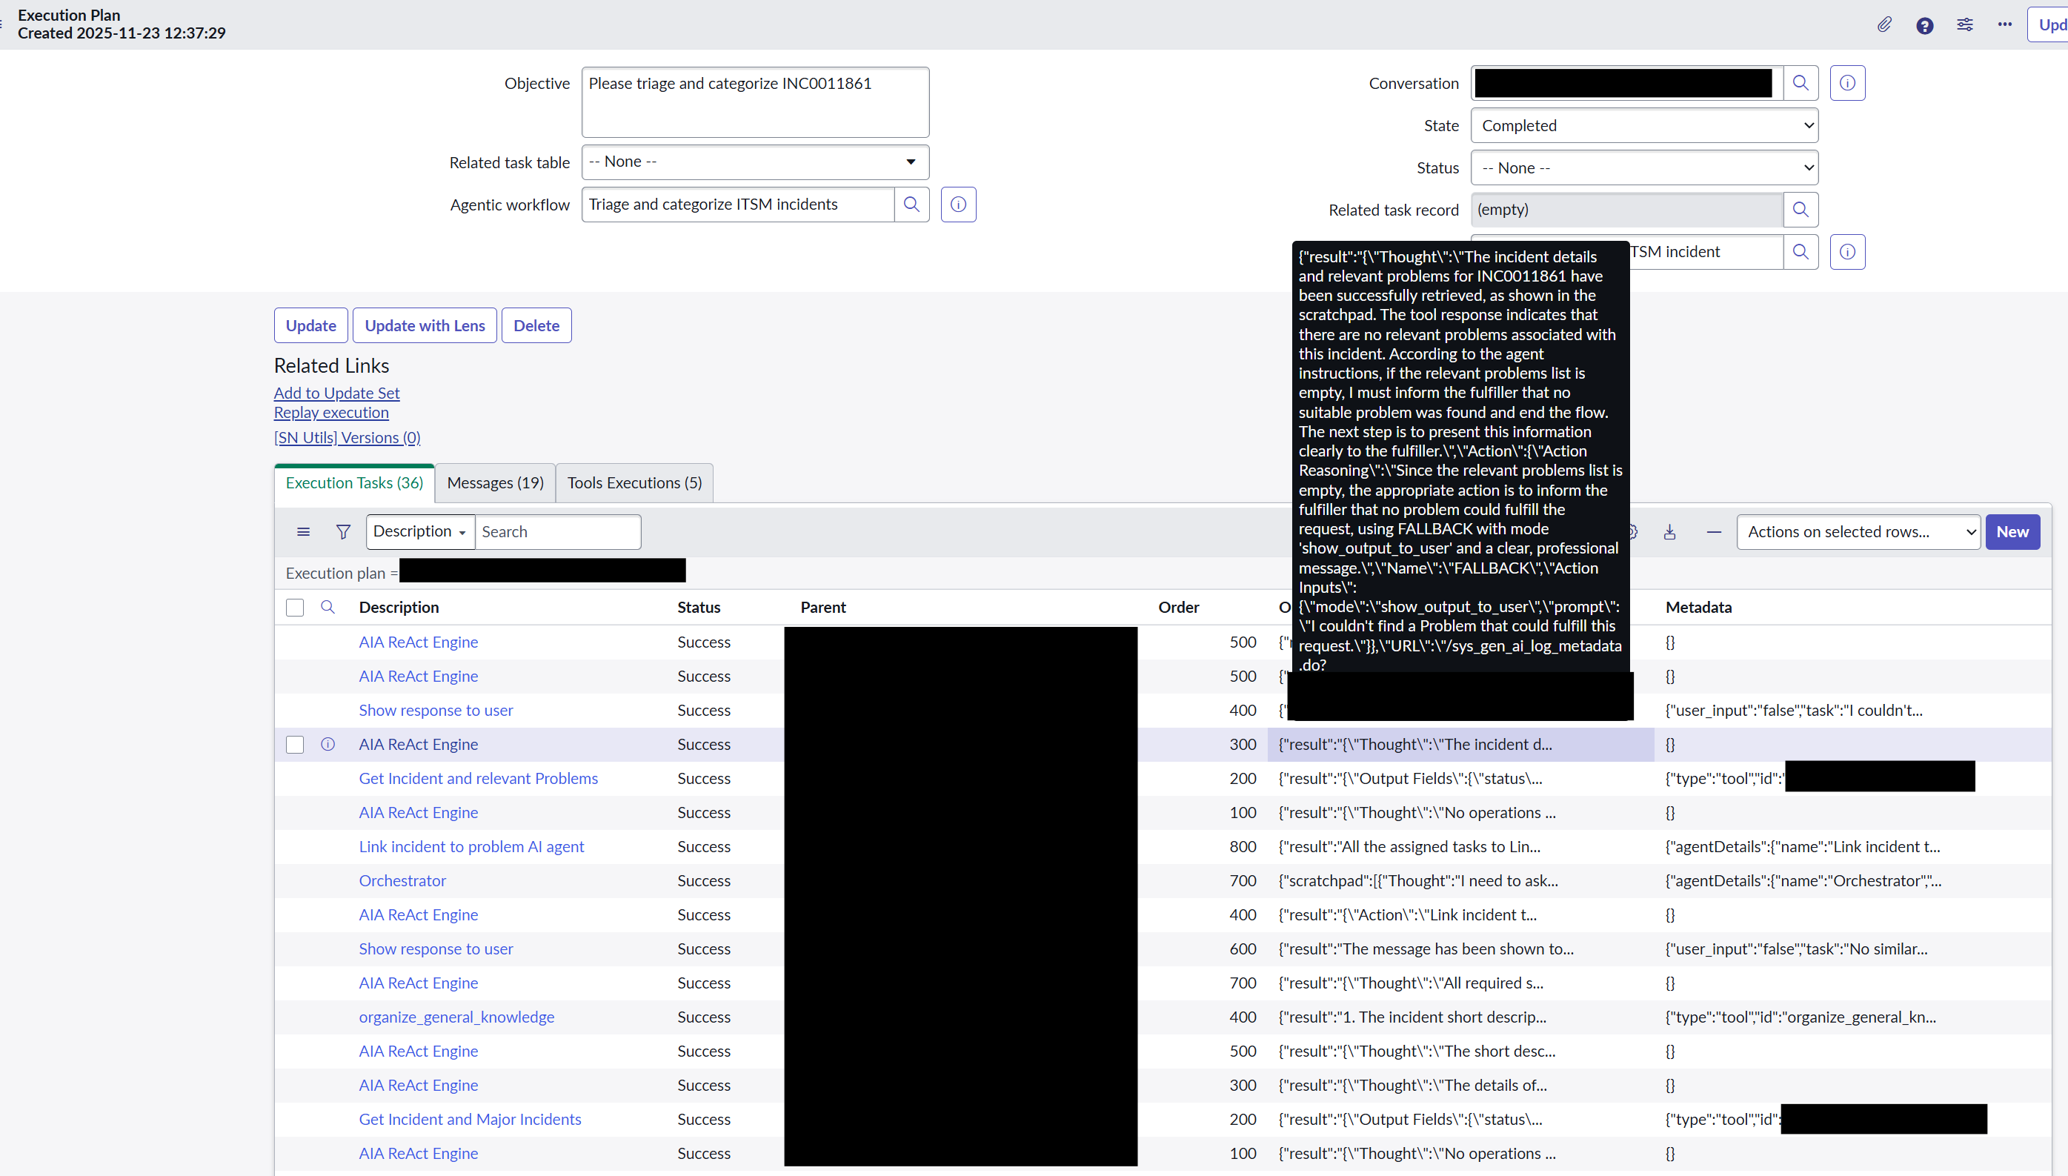This screenshot has height=1176, width=2068.
Task: Show the Agentic workflow info icon
Action: tap(959, 205)
